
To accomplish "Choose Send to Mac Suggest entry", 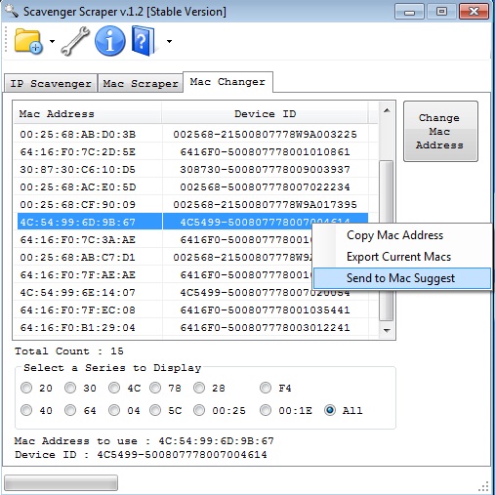I will 401,278.
